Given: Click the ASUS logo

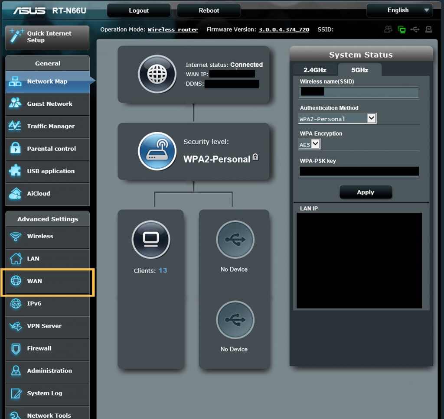Looking at the screenshot, I should coord(29,11).
